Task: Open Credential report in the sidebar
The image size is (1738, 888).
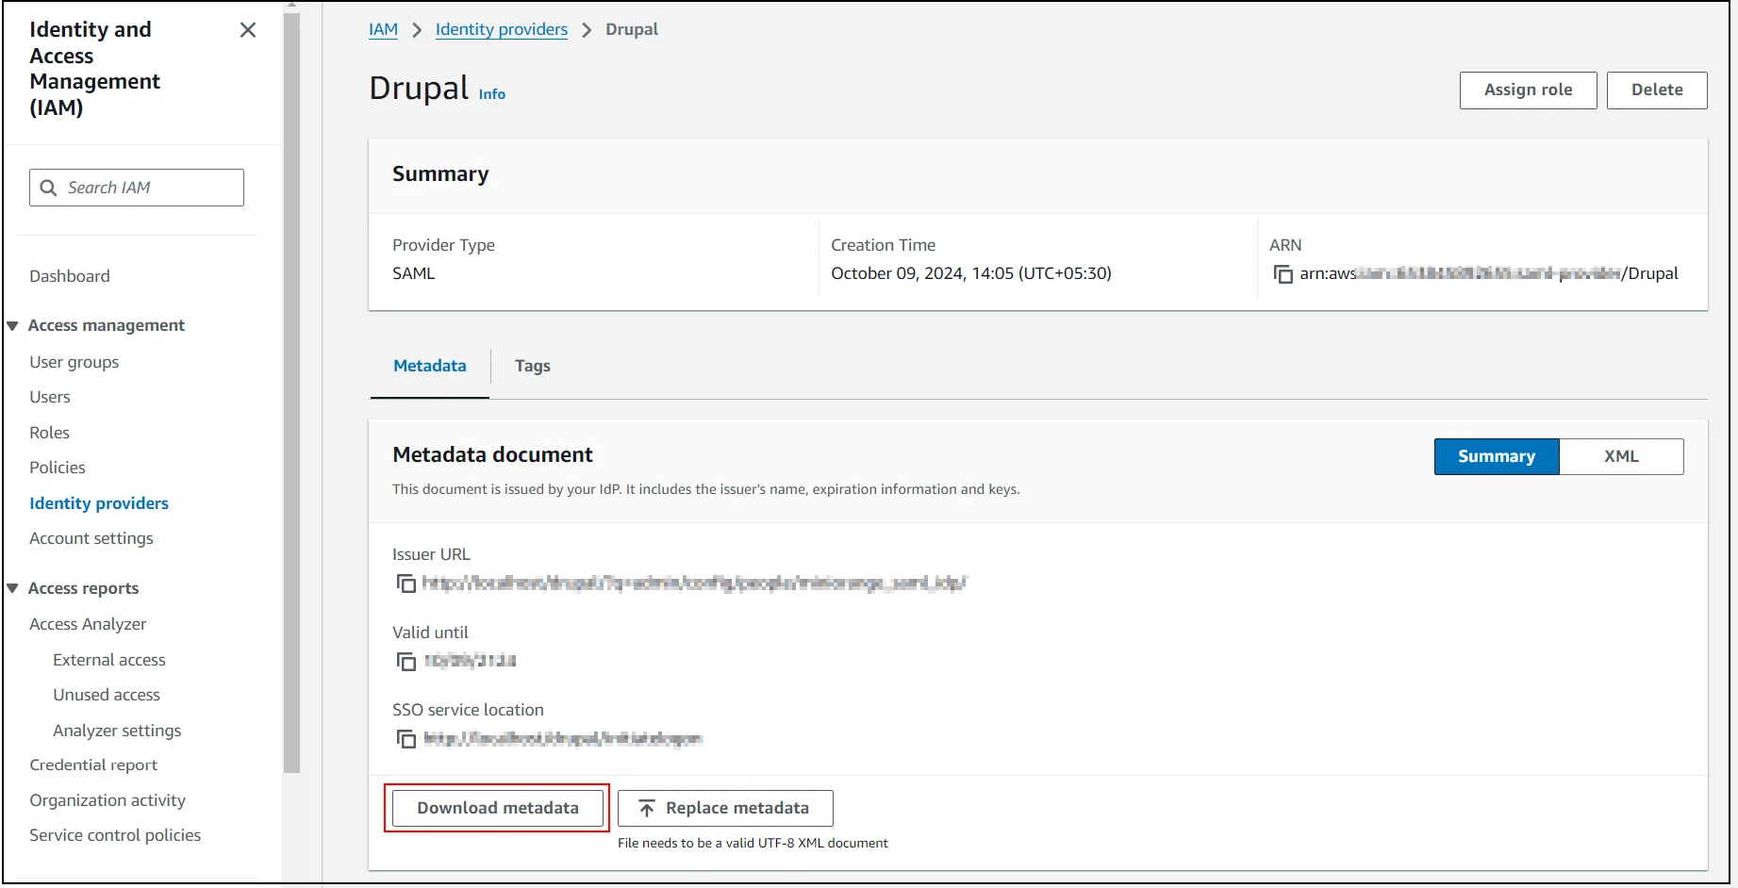Action: pyautogui.click(x=93, y=765)
